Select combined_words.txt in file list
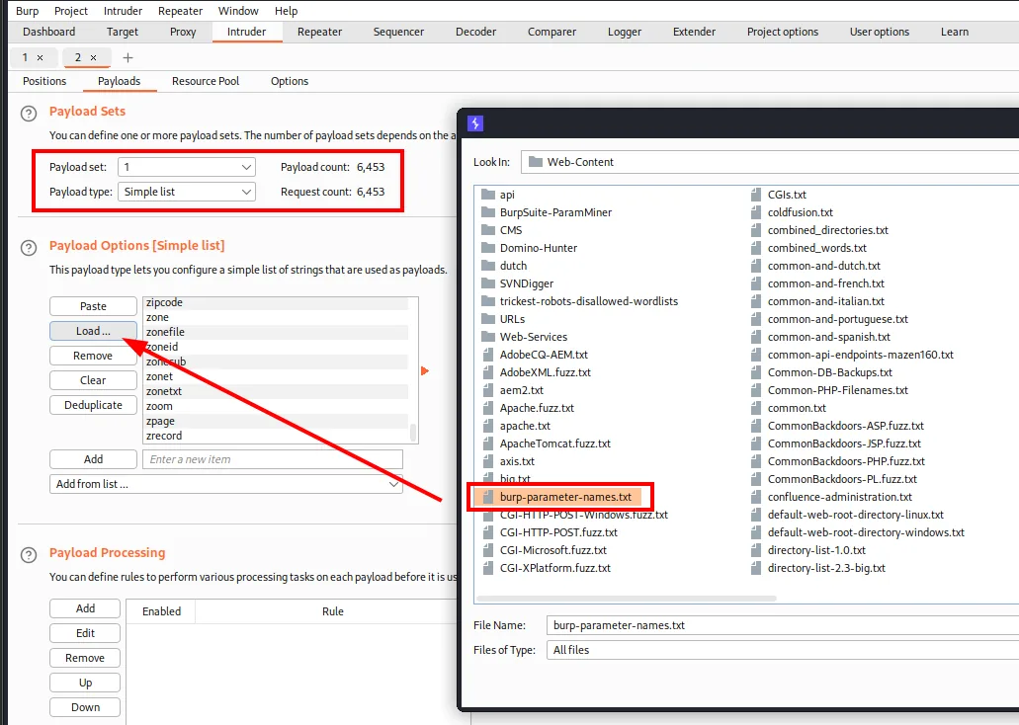 tap(817, 248)
